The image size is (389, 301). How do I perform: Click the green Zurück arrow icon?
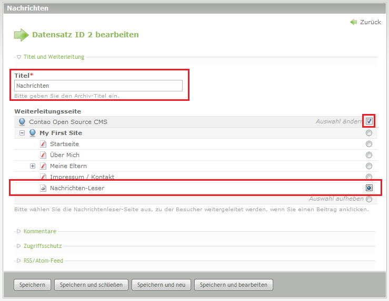point(354,22)
